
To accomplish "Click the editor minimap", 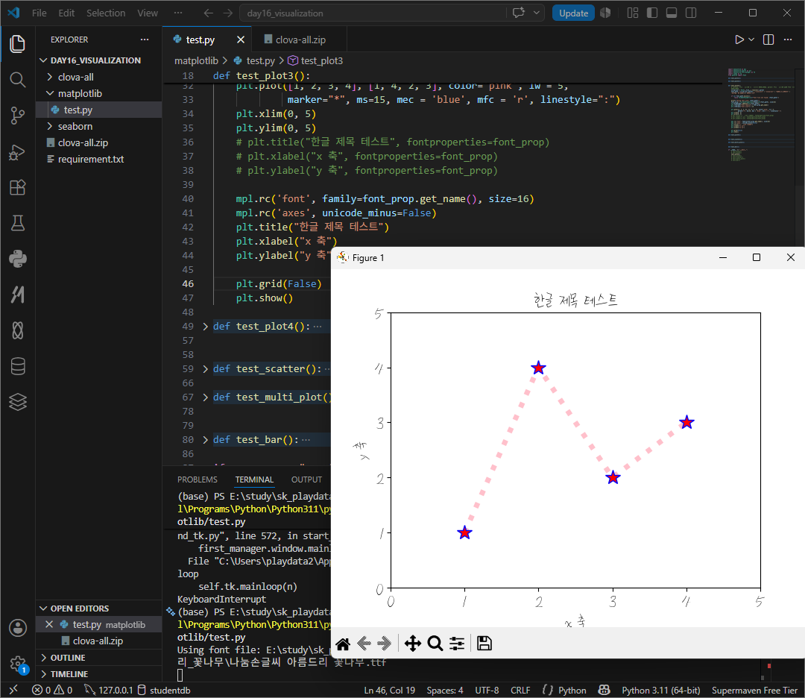I will (x=760, y=115).
